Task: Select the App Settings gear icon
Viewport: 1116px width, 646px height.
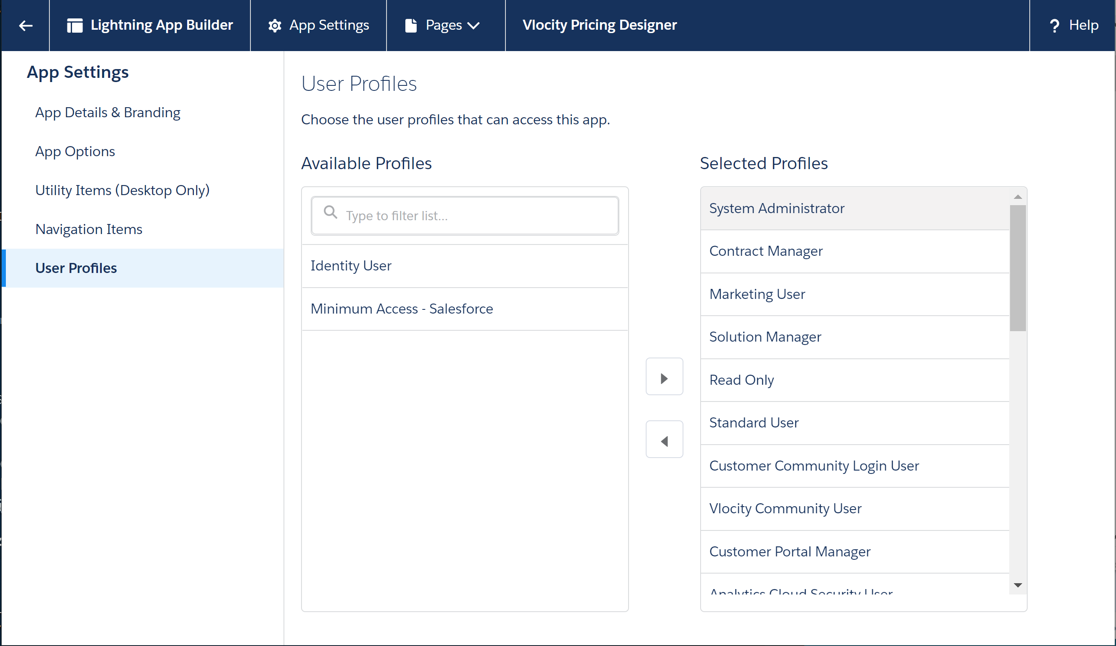Action: (x=275, y=25)
